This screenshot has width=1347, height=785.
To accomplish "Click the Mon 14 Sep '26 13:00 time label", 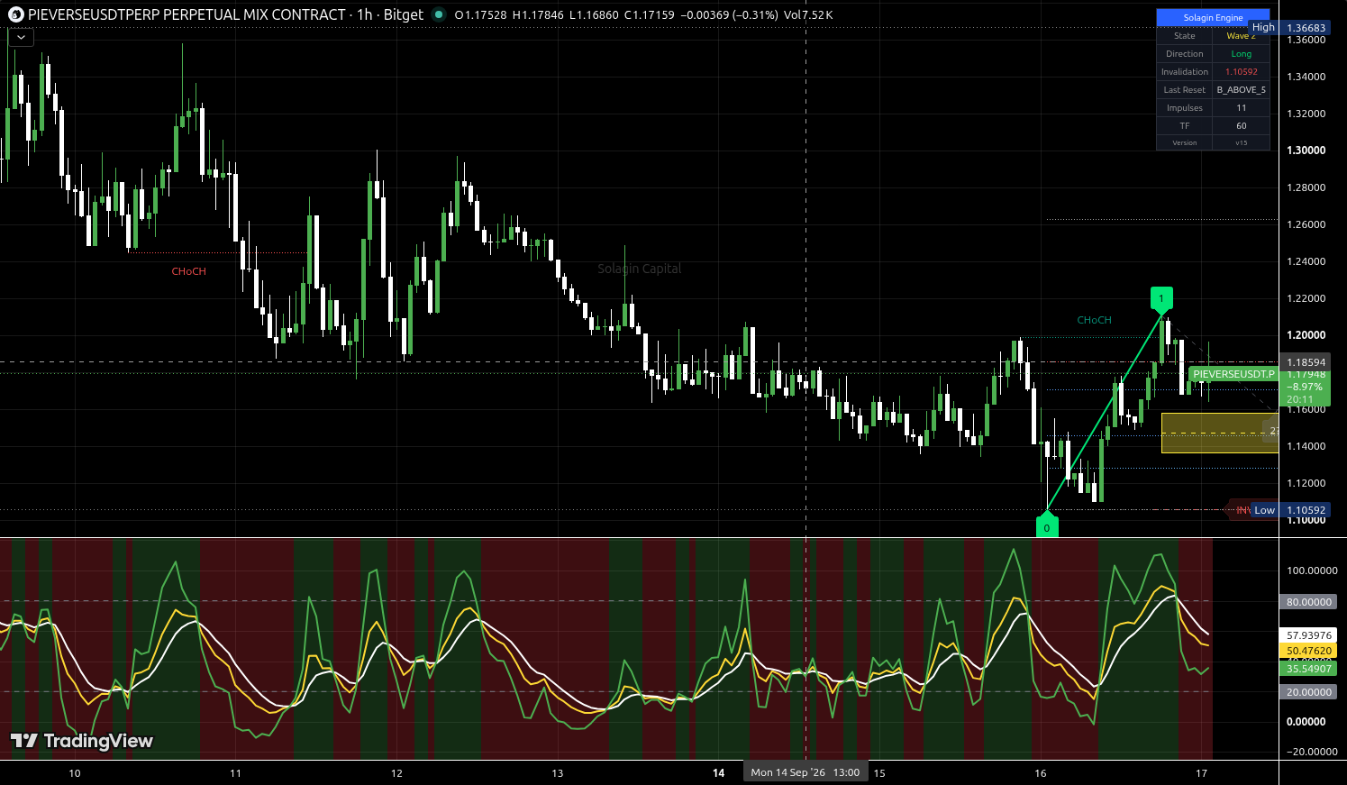I will pyautogui.click(x=805, y=772).
